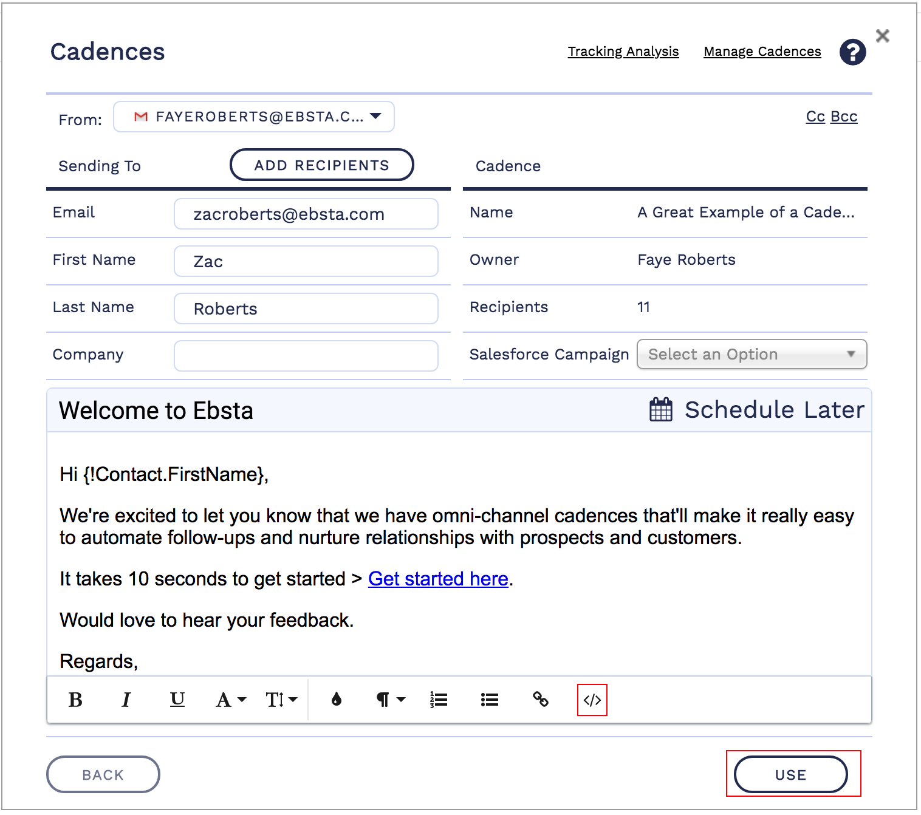Toggle italic formatting in editor
This screenshot has height=815, width=921.
coord(126,700)
